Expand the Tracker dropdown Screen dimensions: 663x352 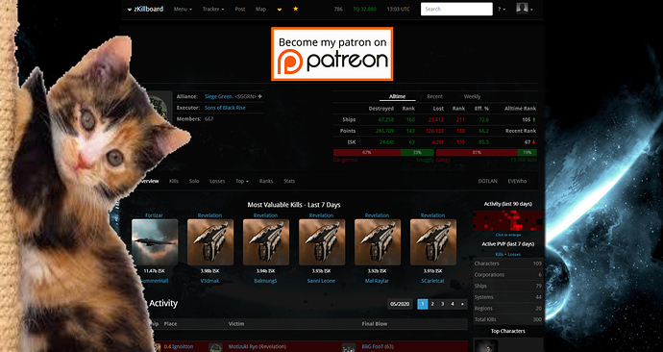213,9
